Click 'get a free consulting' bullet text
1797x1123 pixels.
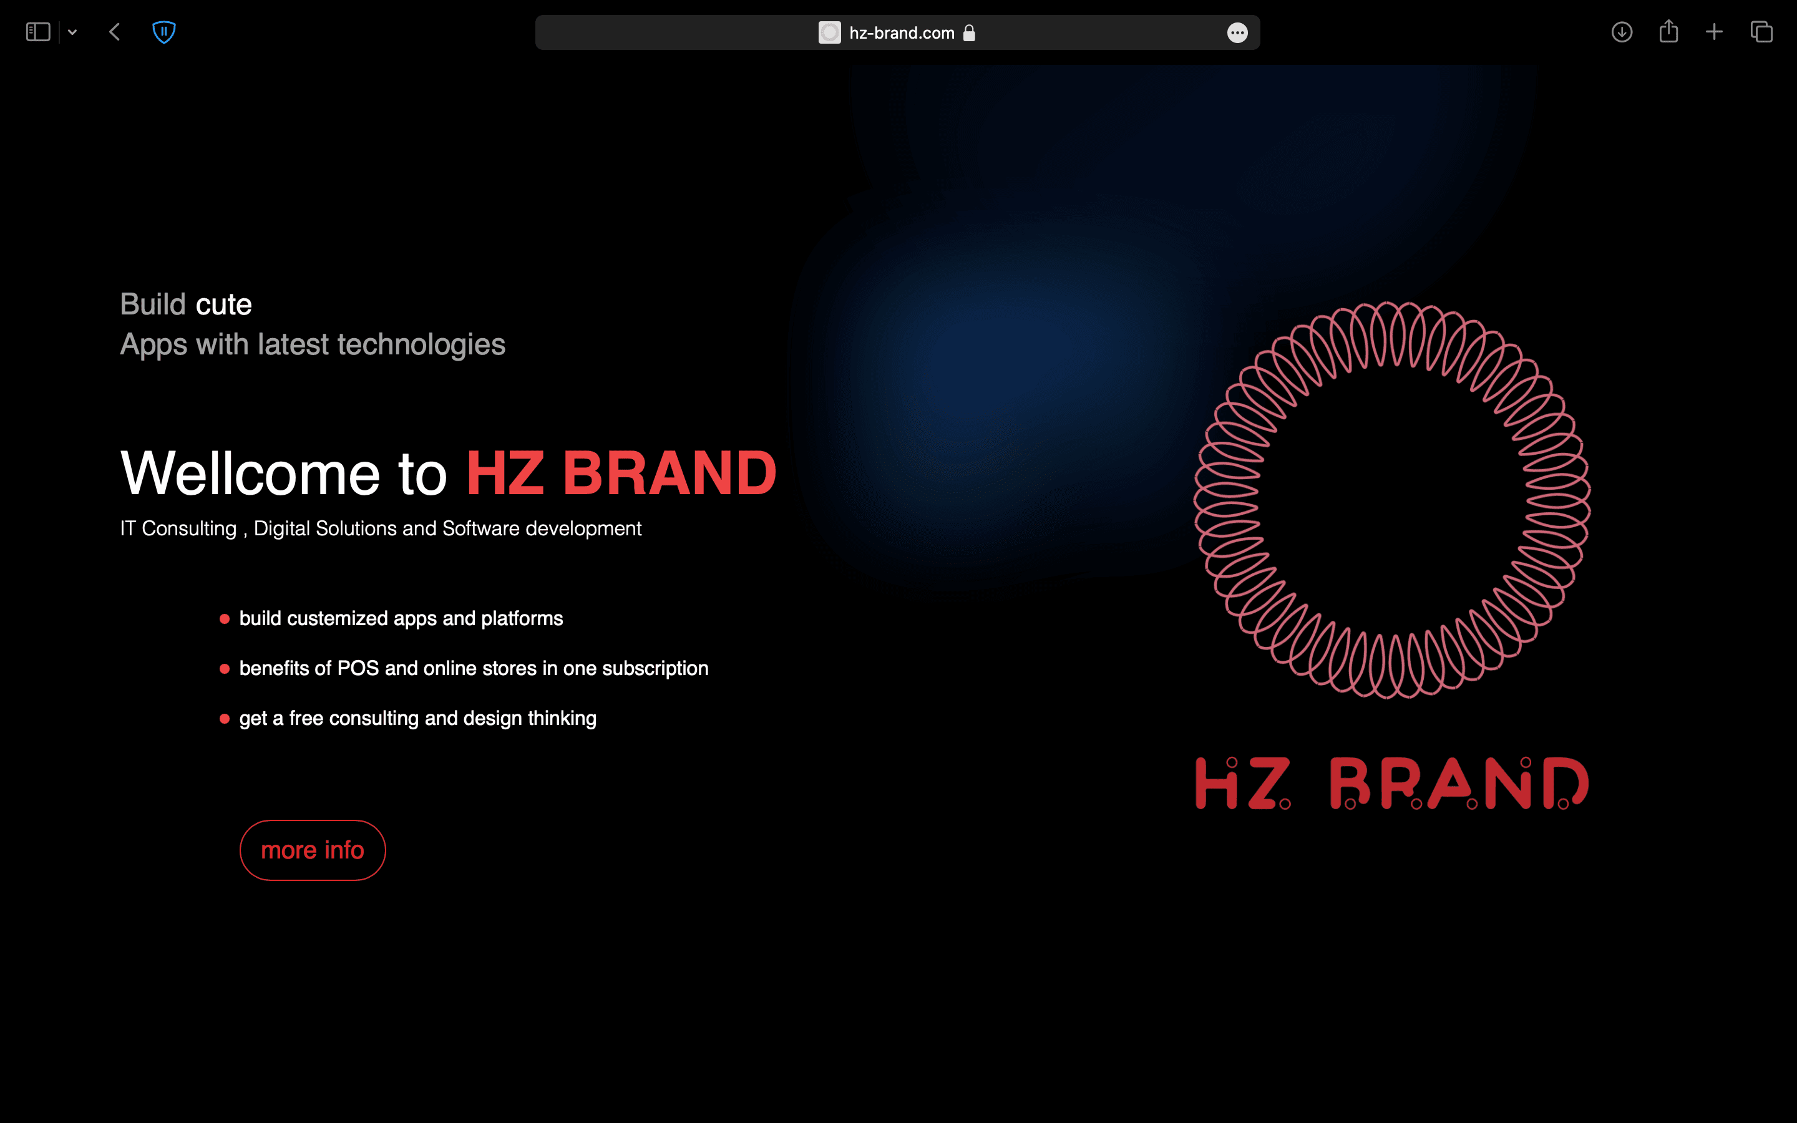[x=417, y=718]
